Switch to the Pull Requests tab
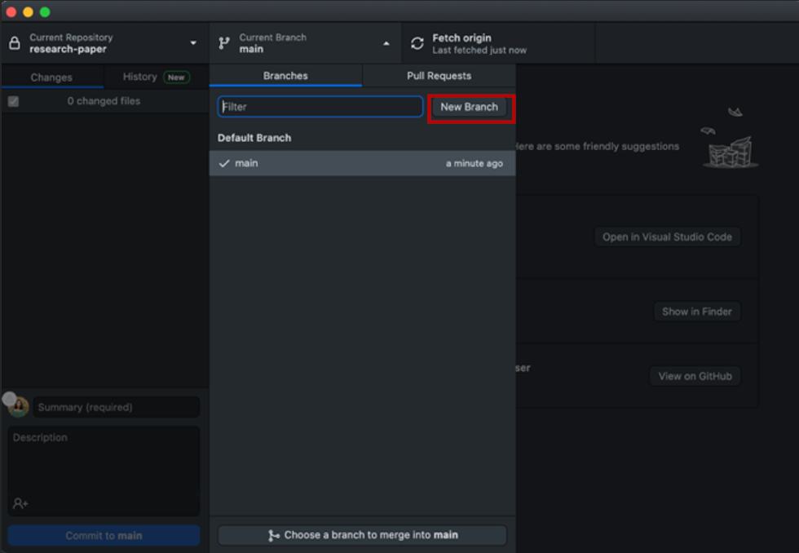Screen dimensions: 799x553 coord(439,76)
